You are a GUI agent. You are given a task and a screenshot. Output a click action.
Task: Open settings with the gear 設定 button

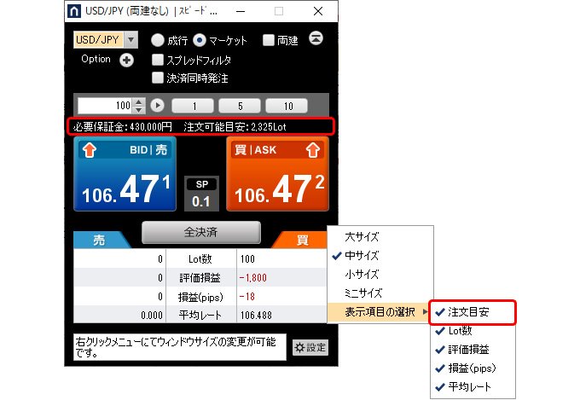click(x=310, y=347)
